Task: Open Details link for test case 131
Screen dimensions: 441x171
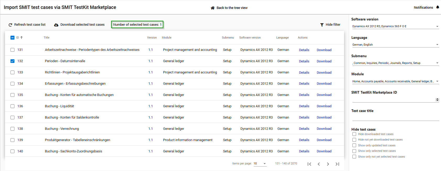Action: [x=304, y=50]
